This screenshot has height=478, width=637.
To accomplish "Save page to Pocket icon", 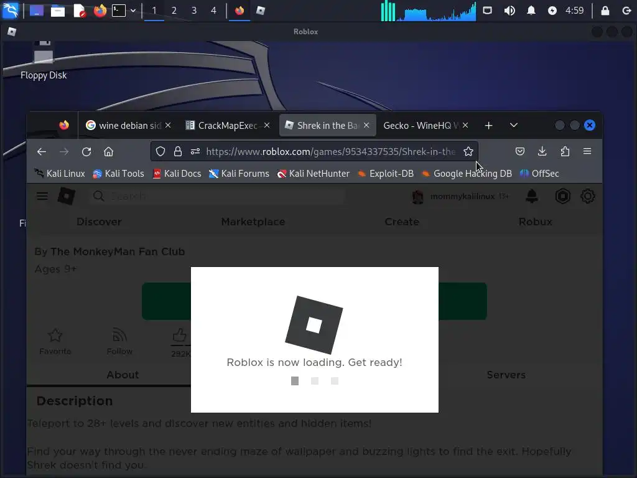I will pyautogui.click(x=520, y=152).
